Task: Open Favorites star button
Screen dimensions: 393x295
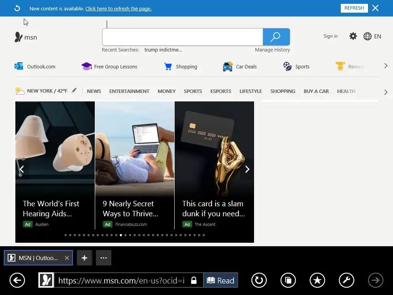Action: coord(317,280)
